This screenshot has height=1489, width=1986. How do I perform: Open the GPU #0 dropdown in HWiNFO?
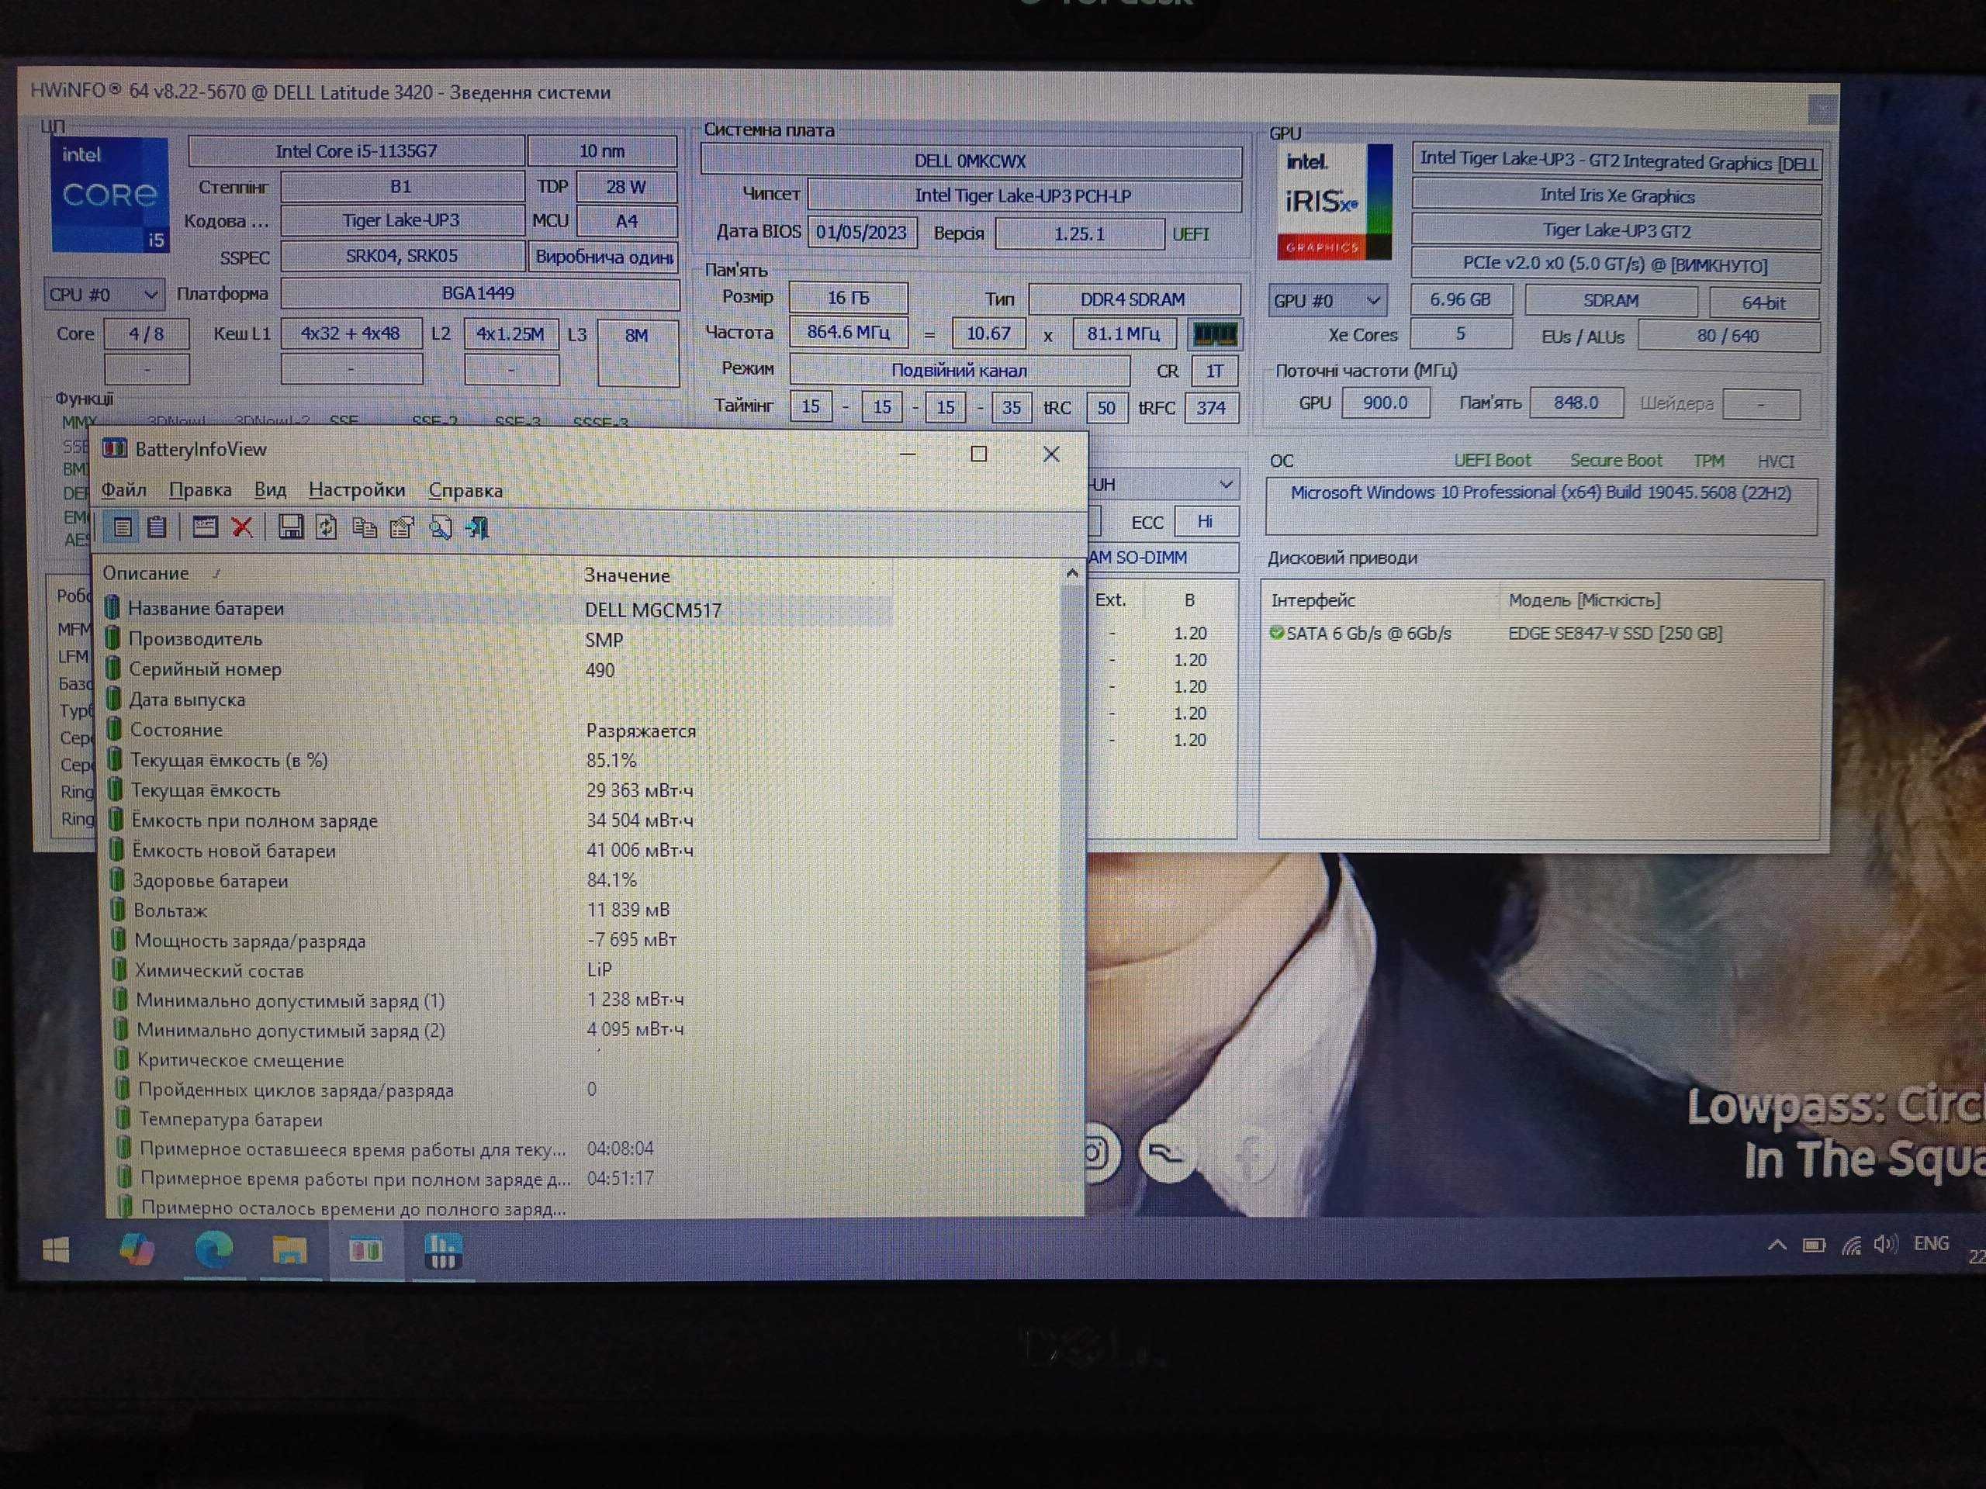[1327, 301]
